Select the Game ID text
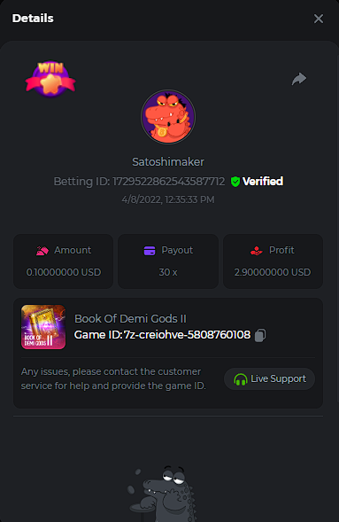Screen dimensions: 339x522 [x=162, y=335]
